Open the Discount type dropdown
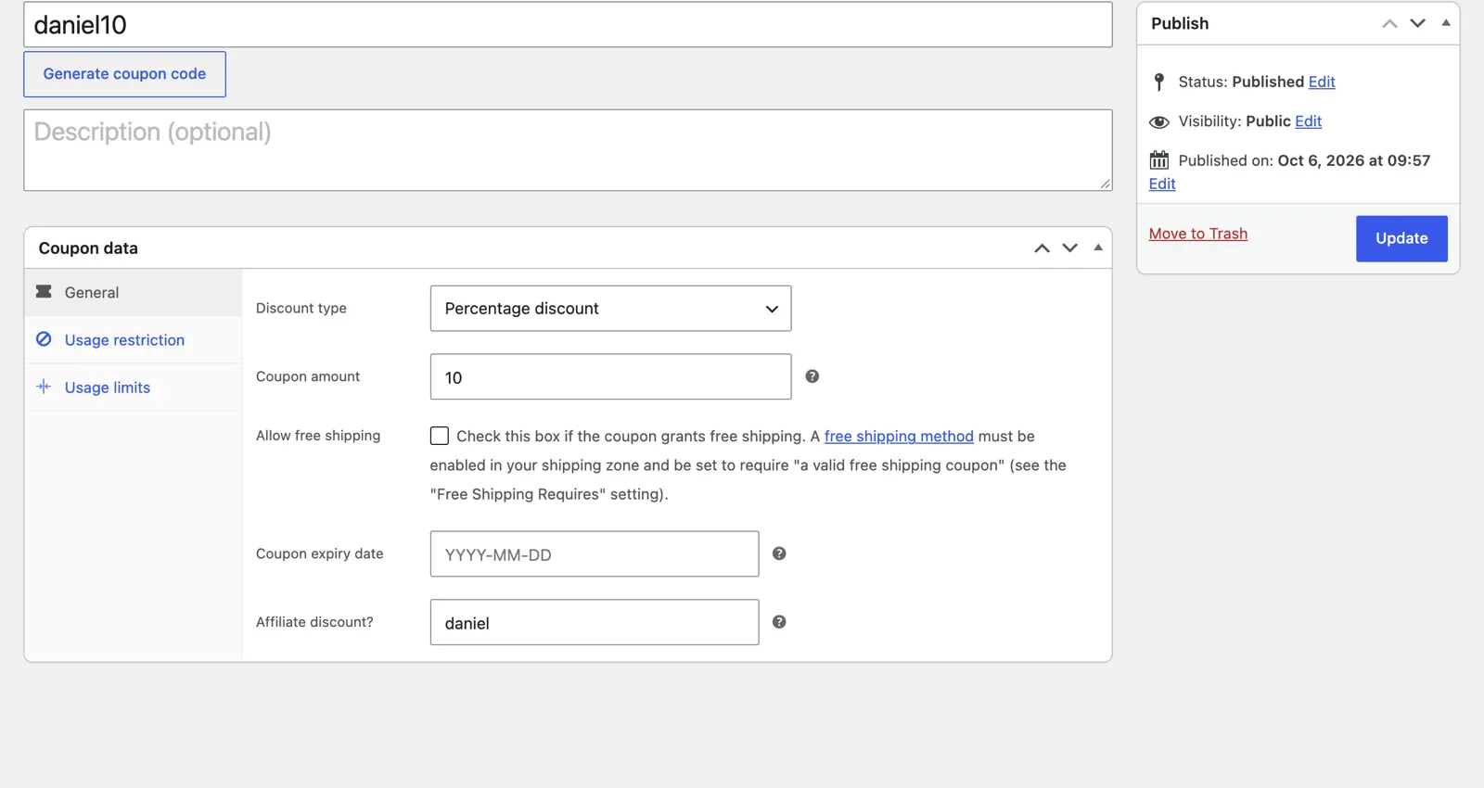This screenshot has width=1484, height=788. (x=610, y=309)
